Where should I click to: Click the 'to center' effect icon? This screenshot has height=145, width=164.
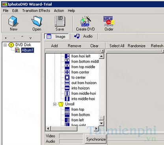coord(67,77)
